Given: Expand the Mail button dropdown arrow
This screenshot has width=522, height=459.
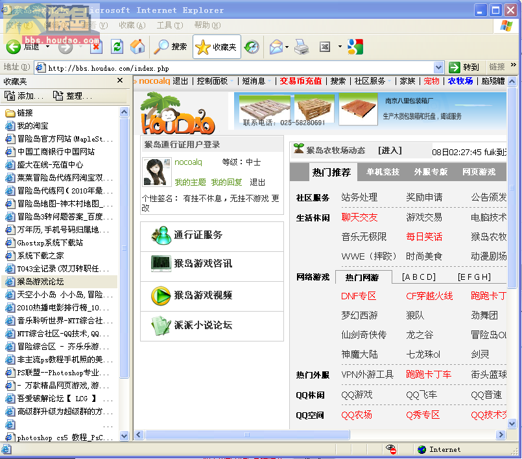Looking at the screenshot, I should [x=287, y=47].
